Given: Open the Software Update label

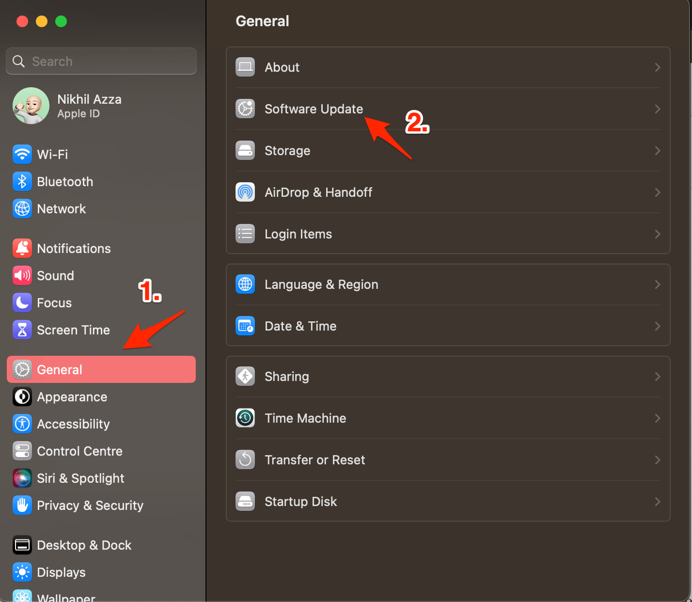Looking at the screenshot, I should coord(314,109).
